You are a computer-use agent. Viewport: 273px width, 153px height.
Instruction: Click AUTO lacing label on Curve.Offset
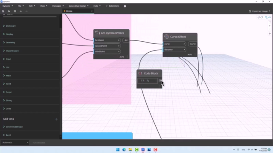pos(189,55)
